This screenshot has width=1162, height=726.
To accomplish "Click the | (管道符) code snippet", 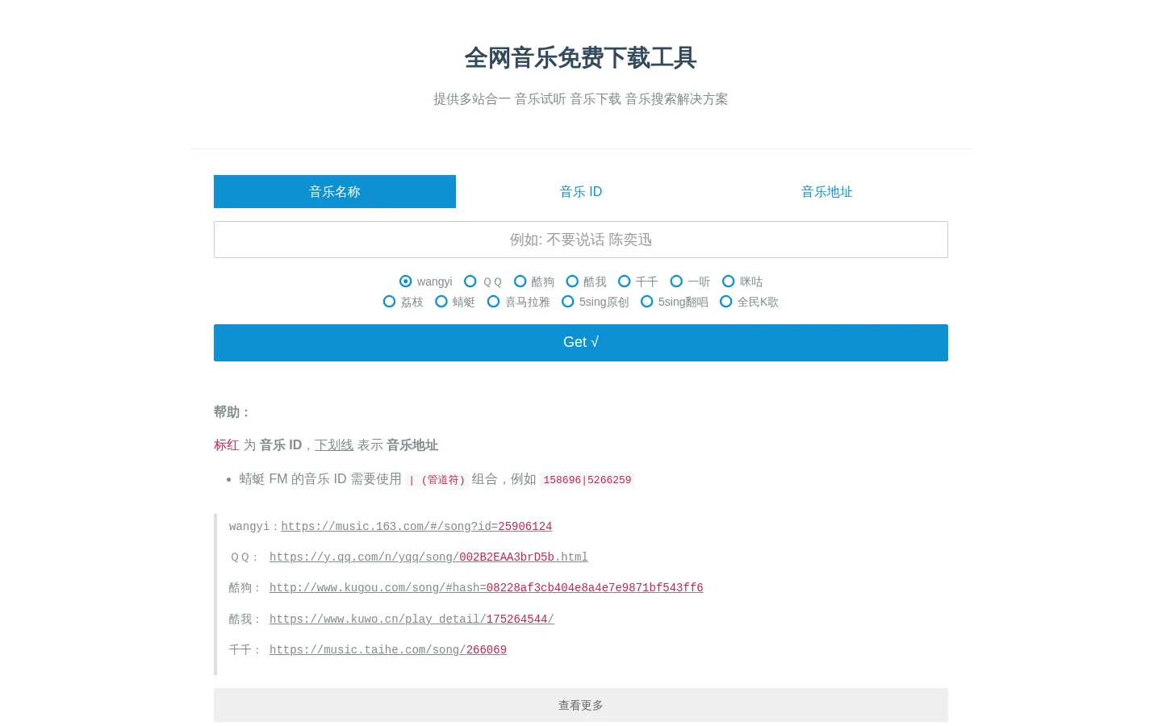I will pos(437,480).
